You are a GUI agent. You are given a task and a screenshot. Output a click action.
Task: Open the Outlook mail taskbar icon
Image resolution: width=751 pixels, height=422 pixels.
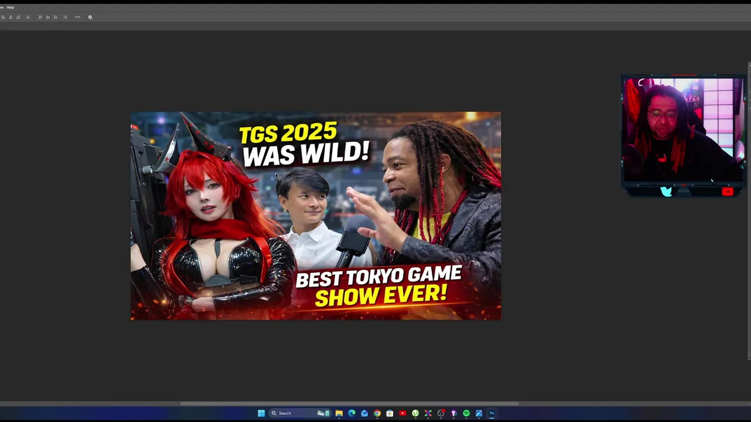pos(364,413)
